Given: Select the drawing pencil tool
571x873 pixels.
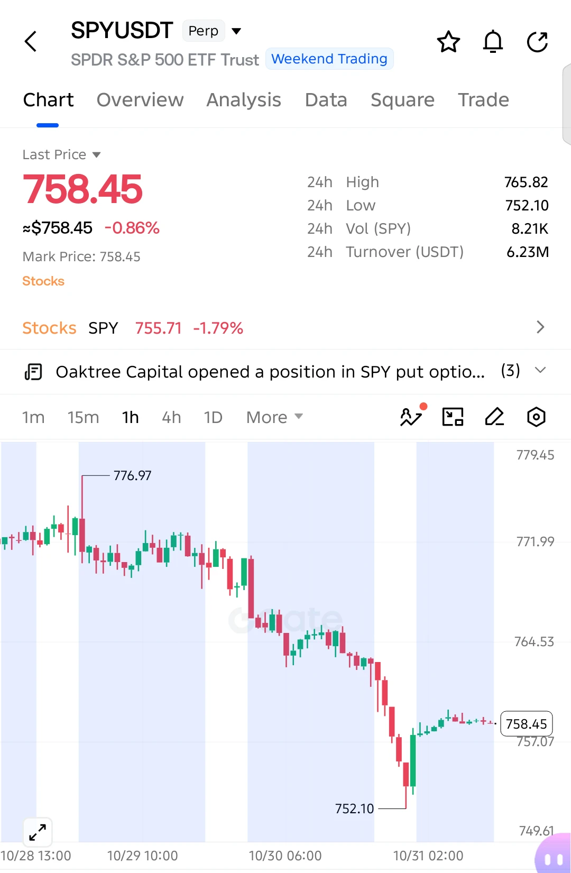Looking at the screenshot, I should [494, 417].
